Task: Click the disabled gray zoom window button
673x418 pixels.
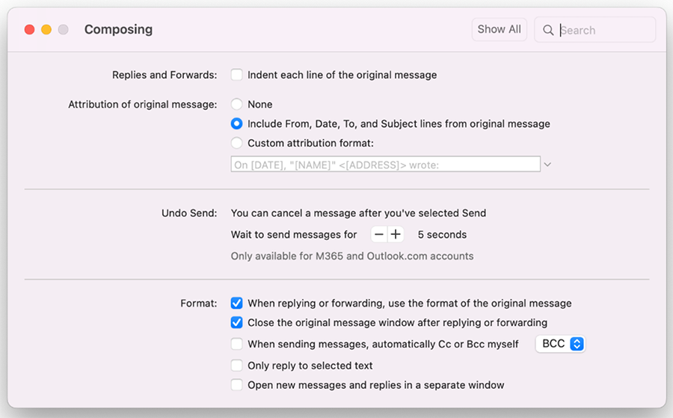Action: click(64, 30)
